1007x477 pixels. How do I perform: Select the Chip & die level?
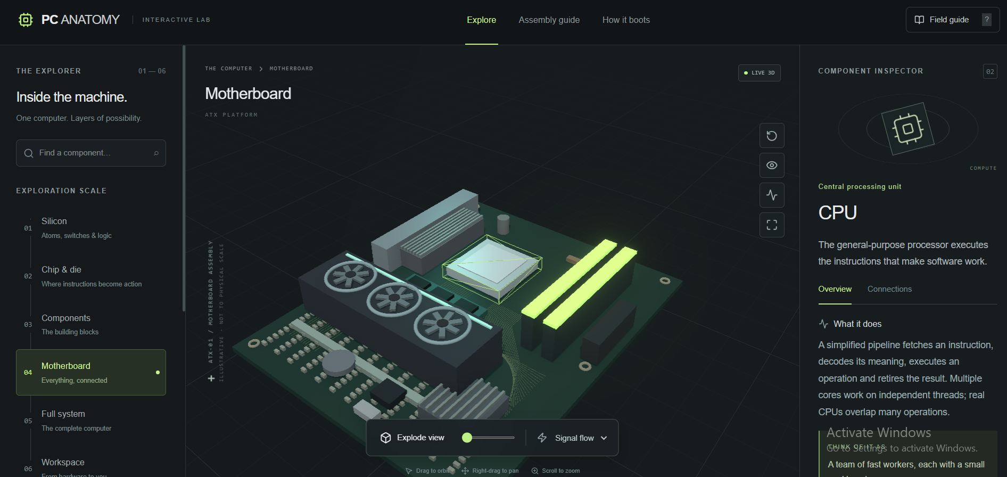[x=91, y=276]
